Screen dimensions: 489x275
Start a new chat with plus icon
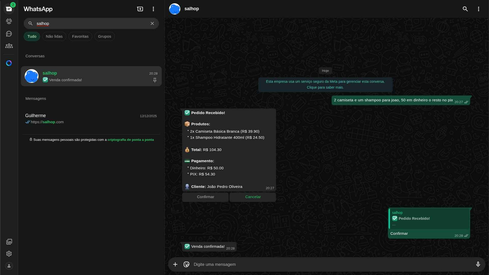[140, 9]
